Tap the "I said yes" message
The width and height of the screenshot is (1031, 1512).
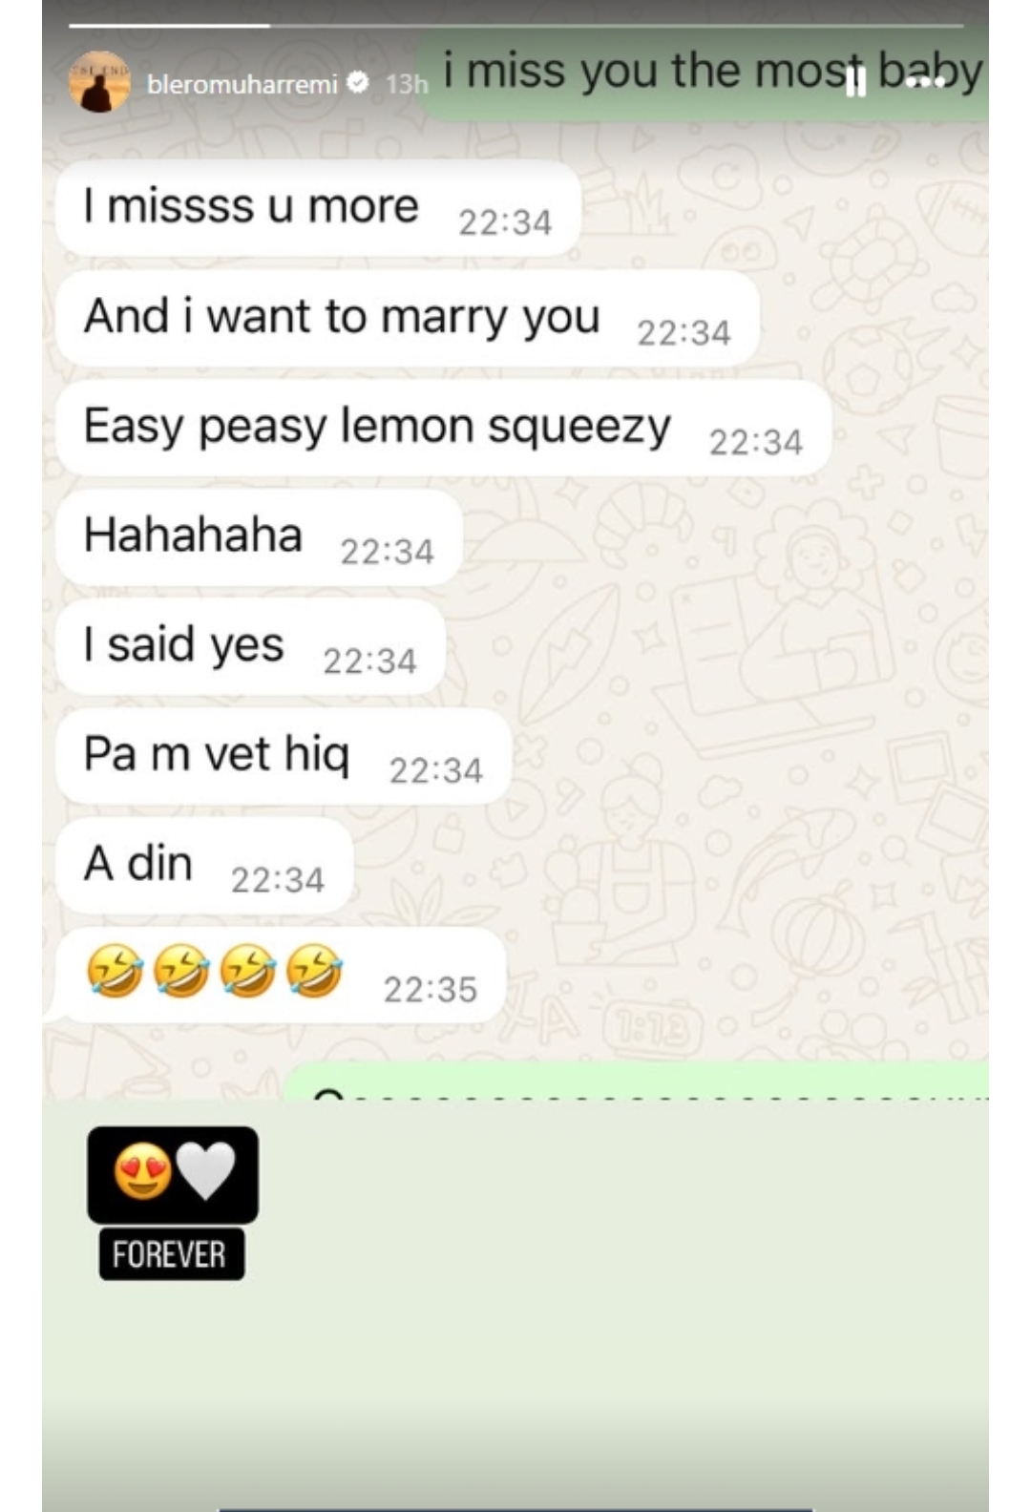250,647
